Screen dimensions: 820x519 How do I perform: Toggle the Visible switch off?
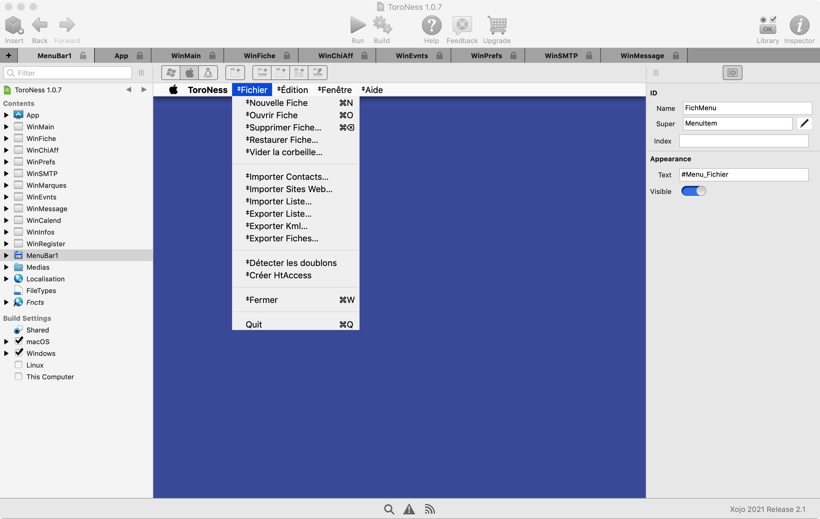click(693, 191)
